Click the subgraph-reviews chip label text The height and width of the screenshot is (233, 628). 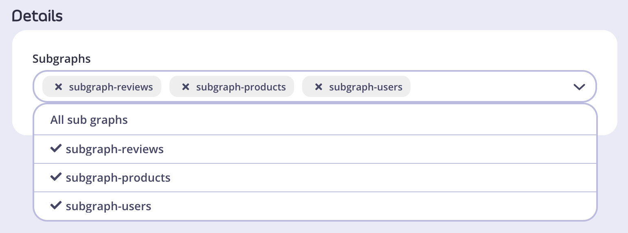point(111,87)
